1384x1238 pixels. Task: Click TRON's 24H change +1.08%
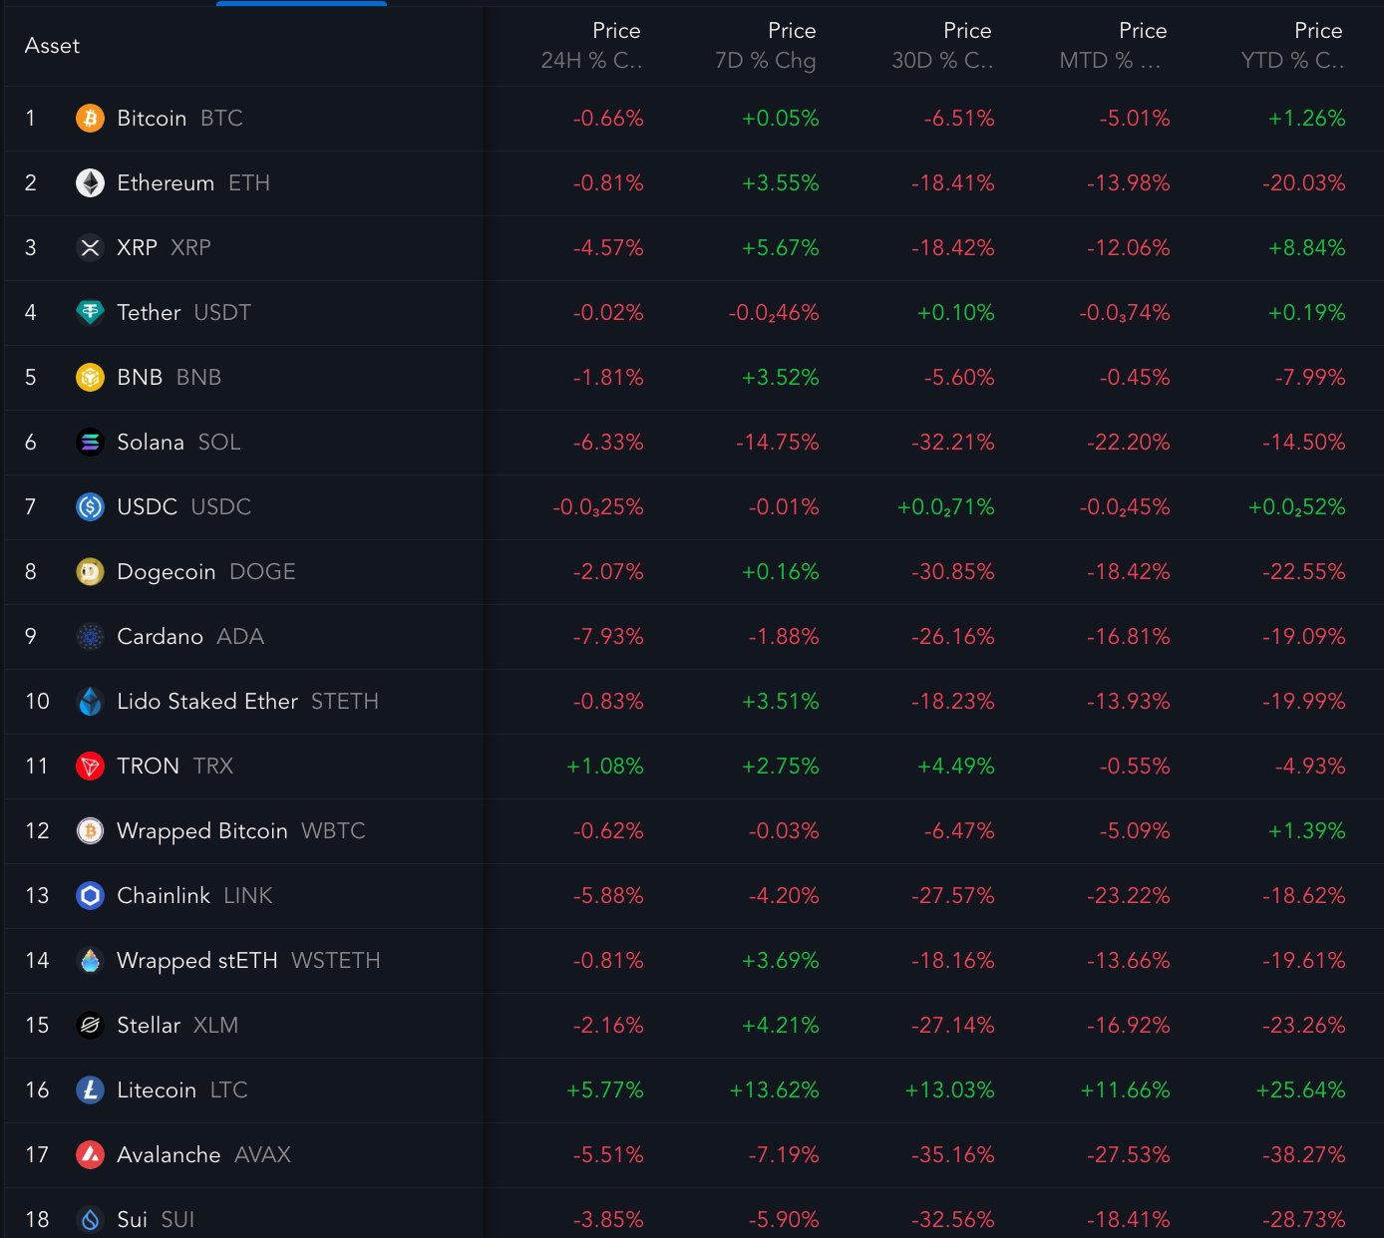coord(604,767)
